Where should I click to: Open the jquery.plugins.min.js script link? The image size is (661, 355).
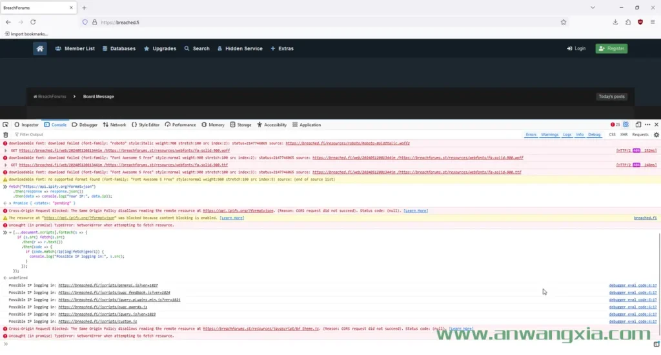[x=119, y=299]
